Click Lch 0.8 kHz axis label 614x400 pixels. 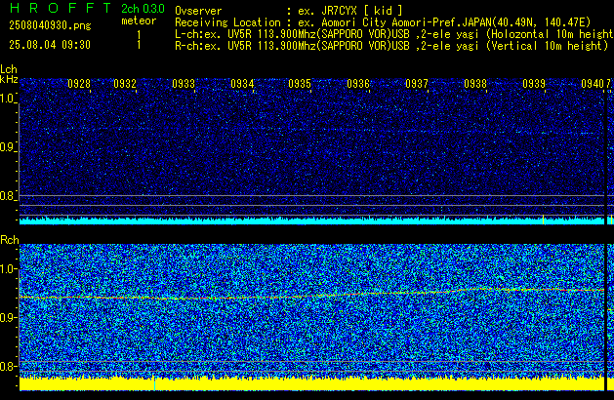(x=8, y=196)
